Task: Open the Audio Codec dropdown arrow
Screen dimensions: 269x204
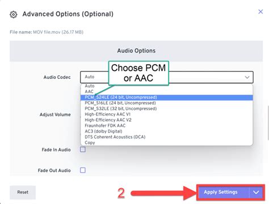Action: pyautogui.click(x=247, y=77)
